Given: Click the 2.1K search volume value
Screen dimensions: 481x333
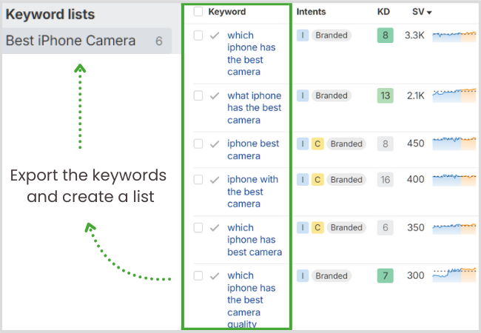Looking at the screenshot, I should (416, 95).
